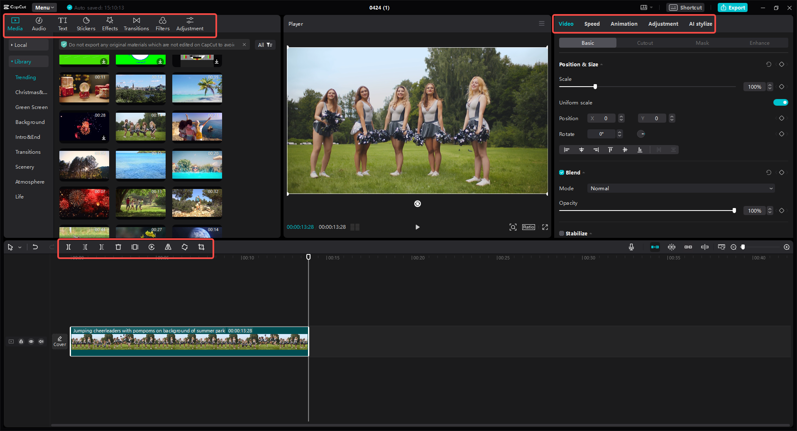Open the Transitions panel in top toolbar
The image size is (797, 431).
[x=136, y=23]
